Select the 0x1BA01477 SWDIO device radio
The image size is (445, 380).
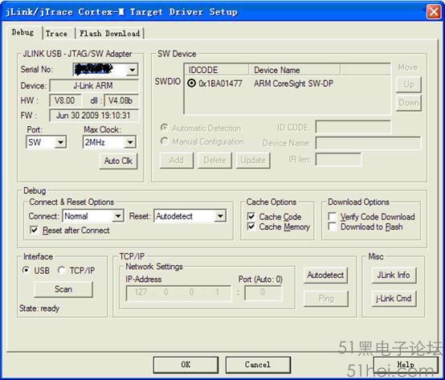(191, 84)
